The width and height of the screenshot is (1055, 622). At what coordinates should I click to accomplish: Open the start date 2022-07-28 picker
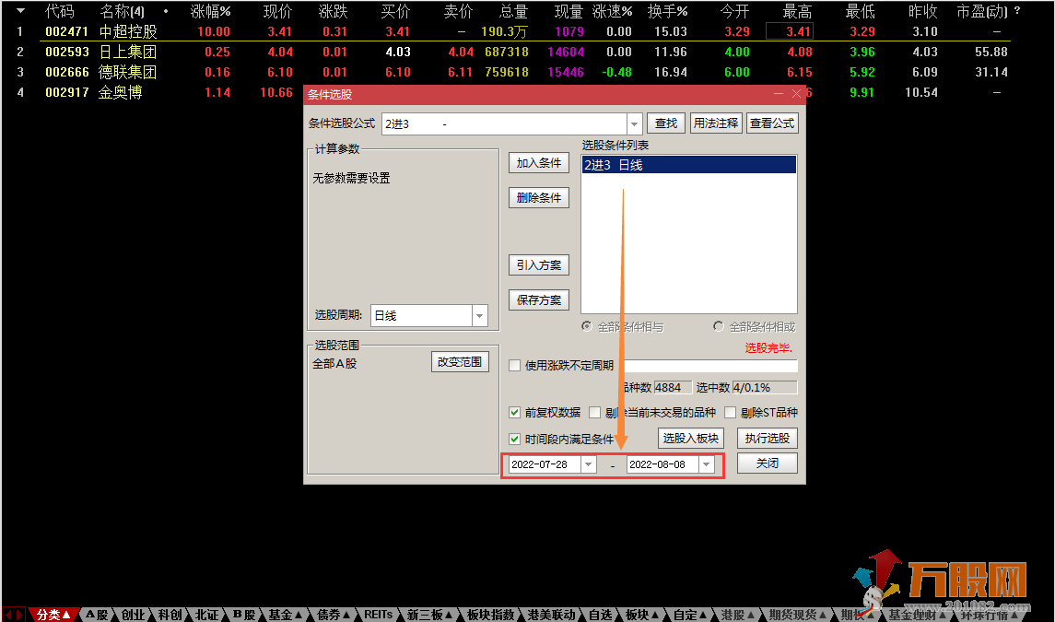[588, 465]
